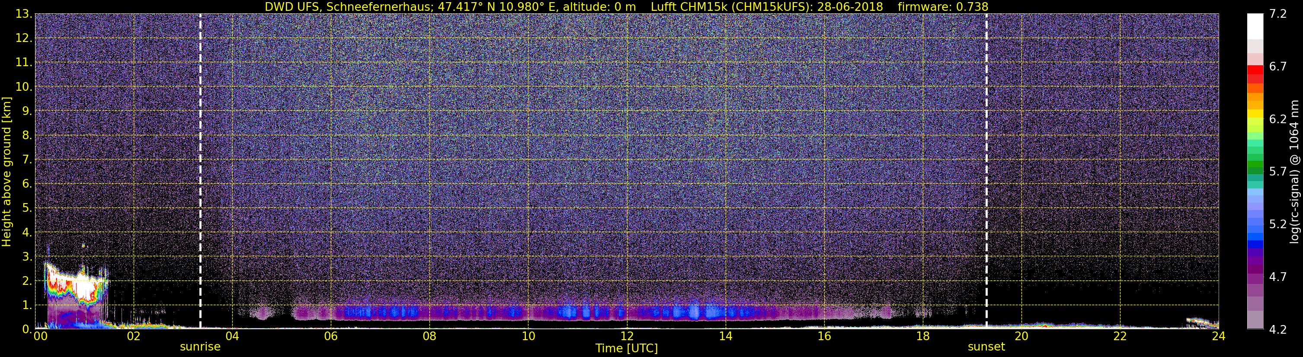
Task: Click the time axis tick '20'
Action: (x=1021, y=336)
